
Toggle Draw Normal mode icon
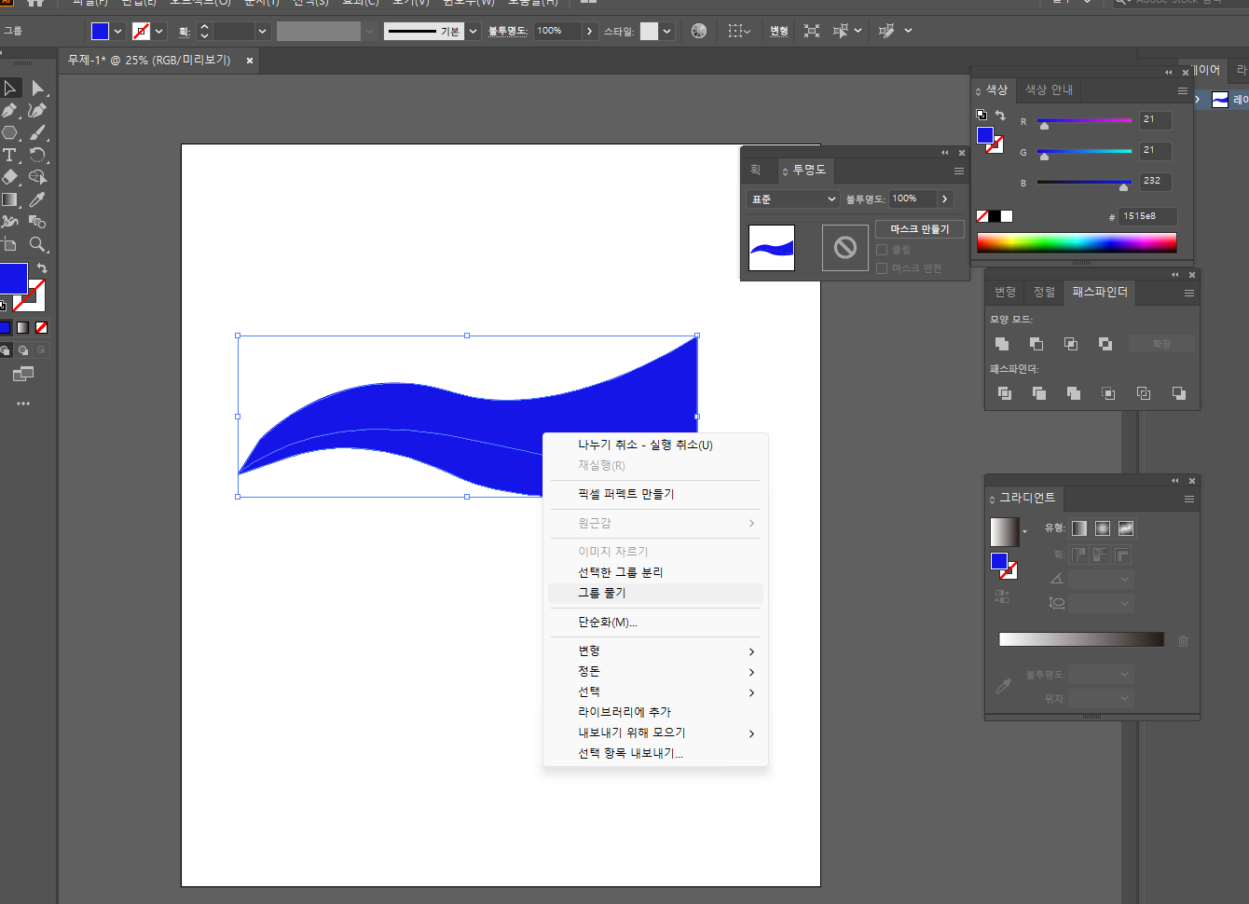coord(6,350)
